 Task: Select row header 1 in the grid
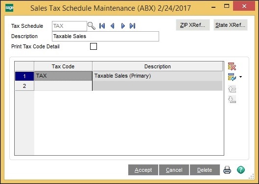[24, 76]
